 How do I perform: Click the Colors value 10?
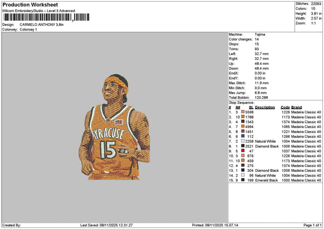(313, 9)
